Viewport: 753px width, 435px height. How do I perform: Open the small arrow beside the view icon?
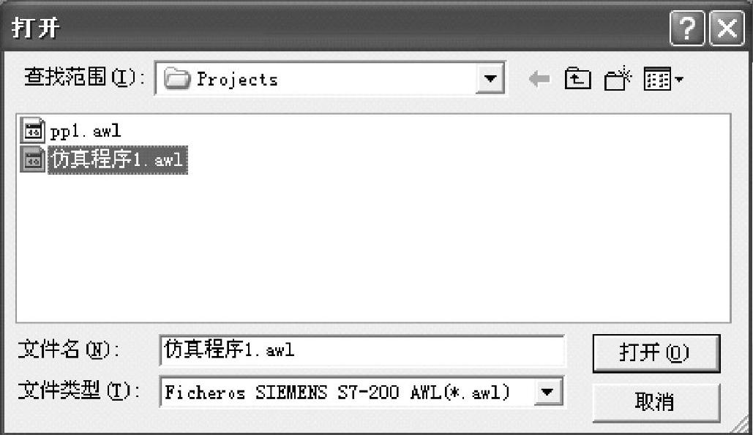(x=678, y=79)
